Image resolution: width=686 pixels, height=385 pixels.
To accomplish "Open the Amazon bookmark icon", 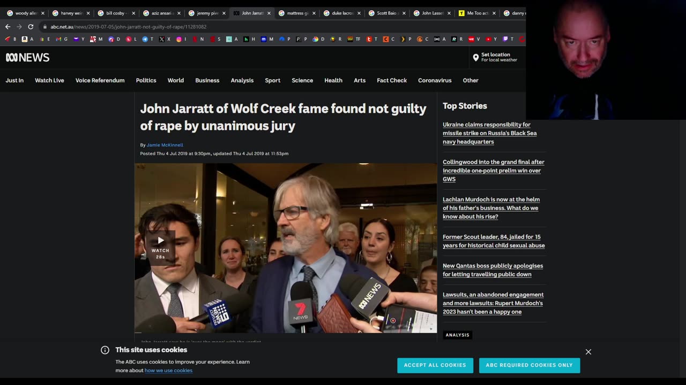I will (25, 39).
